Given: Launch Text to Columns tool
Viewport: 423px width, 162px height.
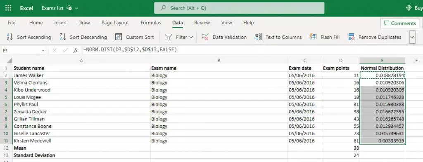Looking at the screenshot, I should pos(278,37).
